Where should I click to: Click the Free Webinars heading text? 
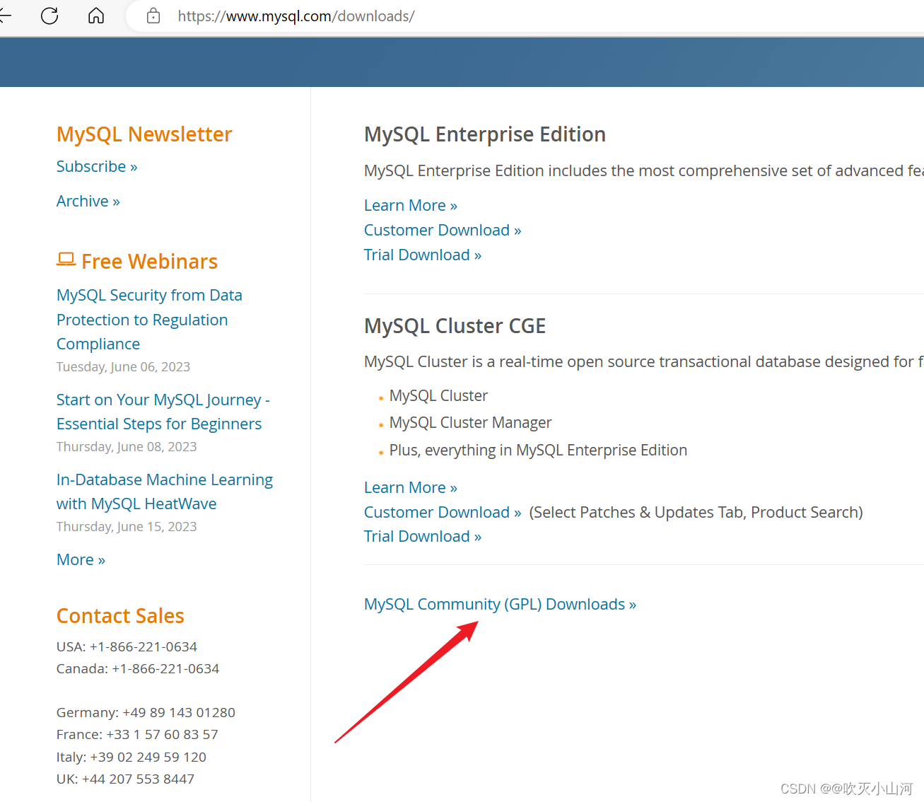149,262
